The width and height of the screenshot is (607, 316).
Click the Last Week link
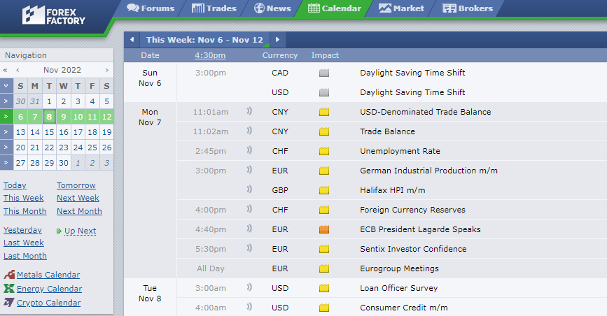(24, 243)
